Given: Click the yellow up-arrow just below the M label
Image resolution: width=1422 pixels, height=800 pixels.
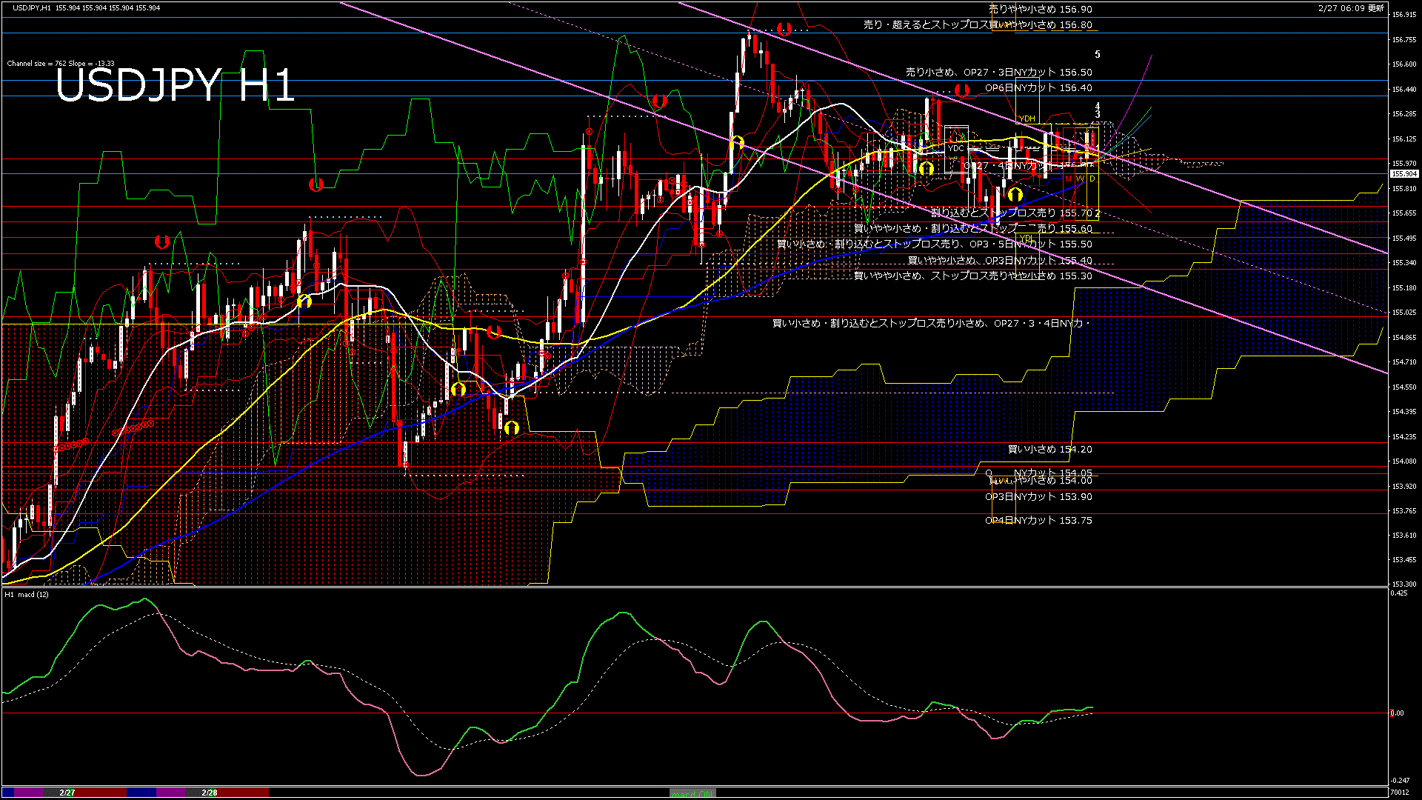Looking at the screenshot, I should pyautogui.click(x=1015, y=195).
